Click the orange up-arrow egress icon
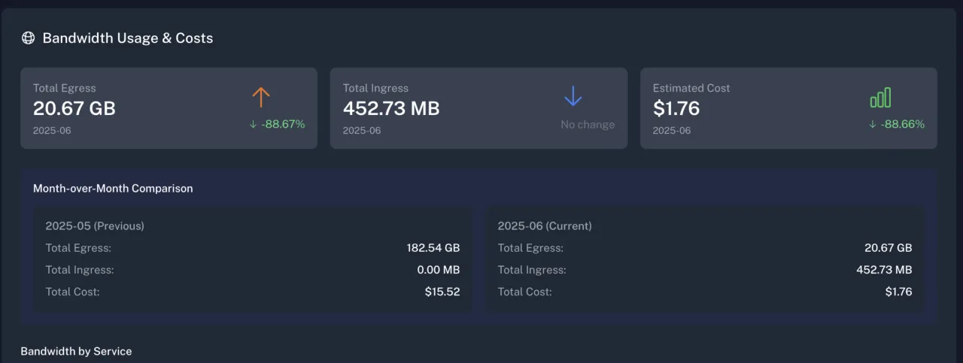 click(x=261, y=96)
